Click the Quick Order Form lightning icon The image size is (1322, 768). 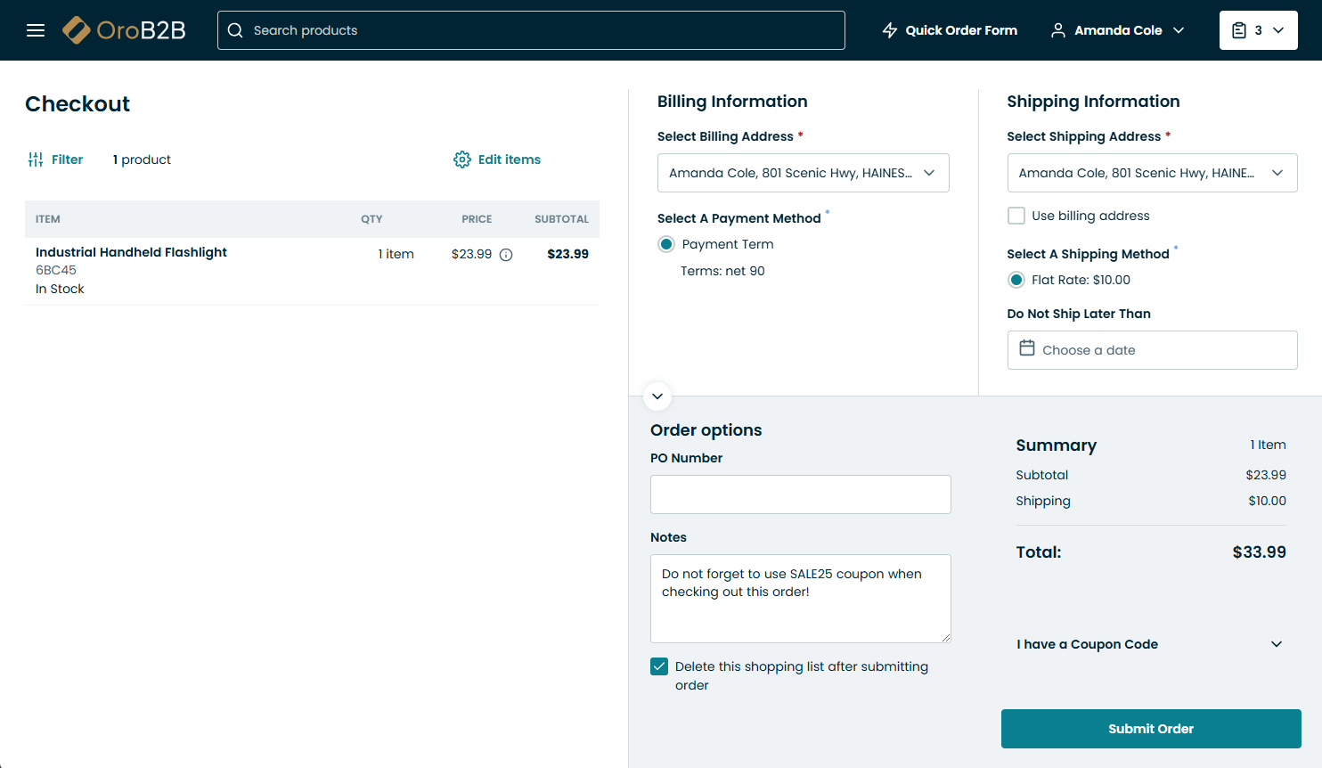[889, 30]
